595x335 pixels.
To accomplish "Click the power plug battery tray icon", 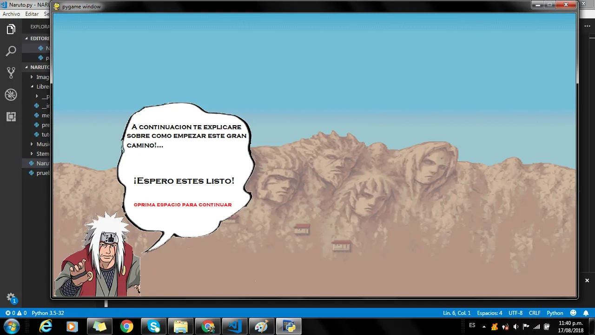I will (547, 327).
